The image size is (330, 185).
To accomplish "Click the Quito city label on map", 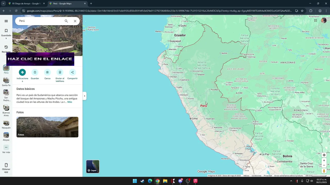I will (x=183, y=26).
